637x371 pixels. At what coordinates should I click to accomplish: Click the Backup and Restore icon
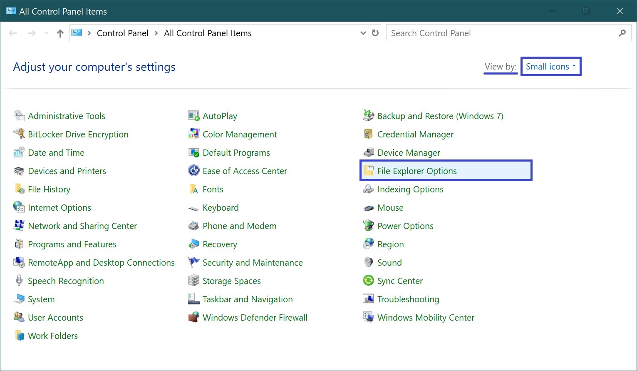pyautogui.click(x=369, y=116)
